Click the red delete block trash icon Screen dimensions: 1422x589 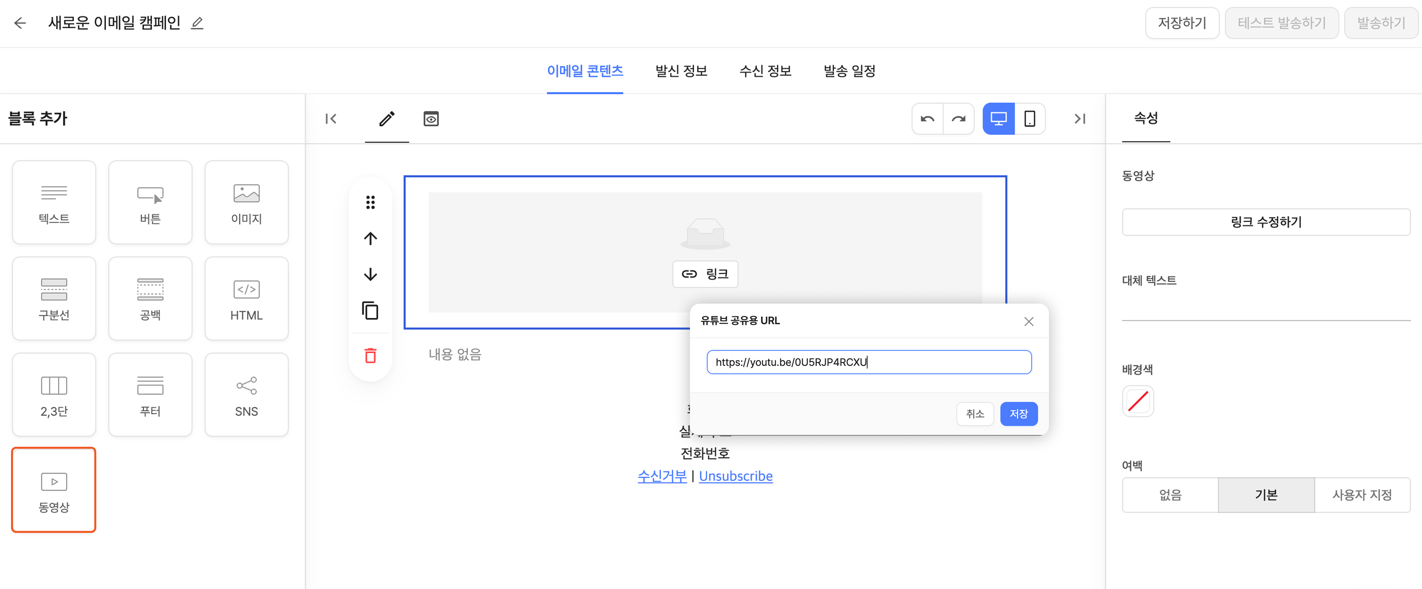point(370,356)
